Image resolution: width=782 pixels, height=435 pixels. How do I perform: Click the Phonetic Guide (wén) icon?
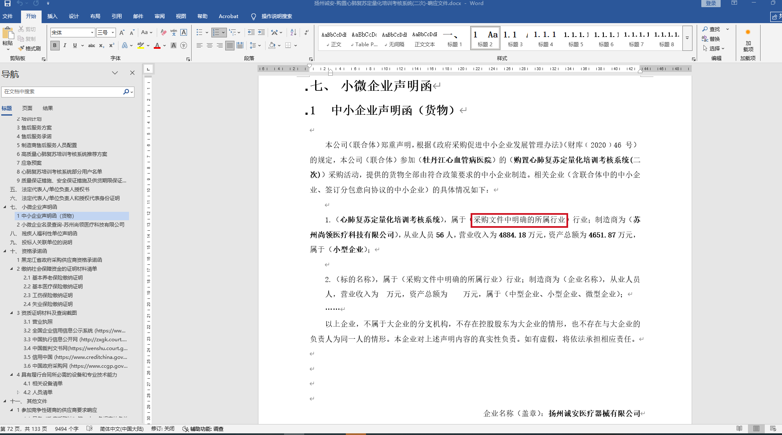[x=174, y=32]
